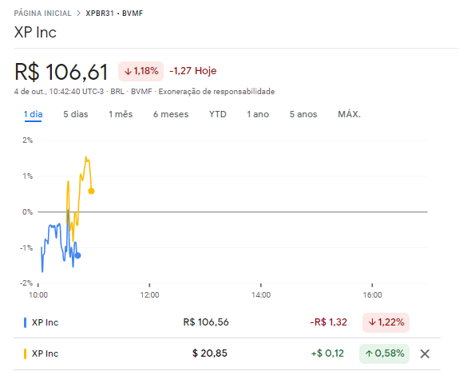Click the blue XP Inc color marker

coord(26,322)
